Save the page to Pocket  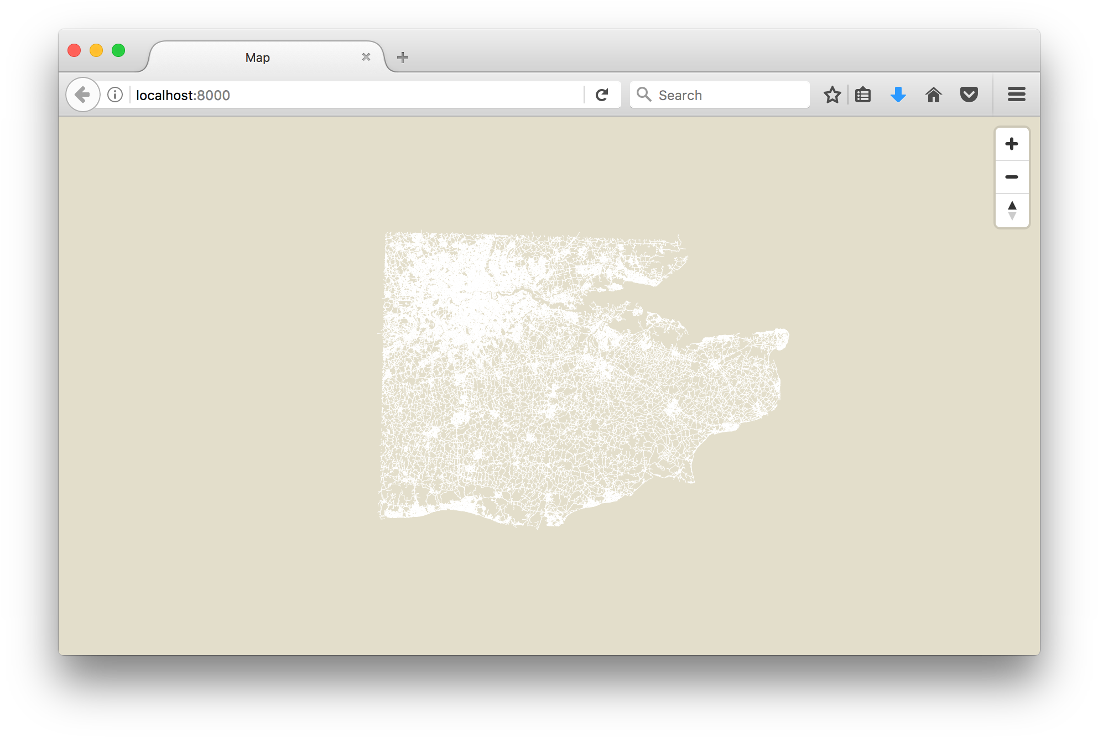pos(969,95)
